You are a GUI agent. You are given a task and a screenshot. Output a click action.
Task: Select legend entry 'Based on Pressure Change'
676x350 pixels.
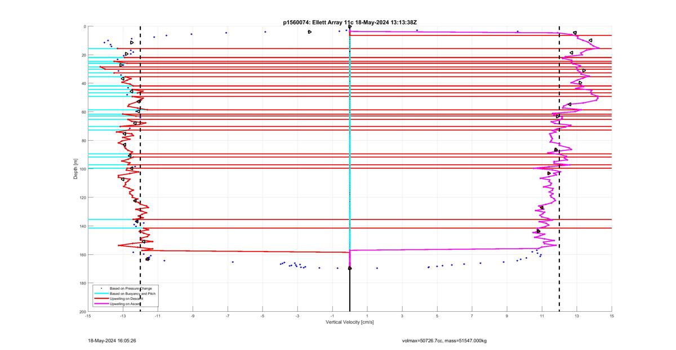[131, 288]
